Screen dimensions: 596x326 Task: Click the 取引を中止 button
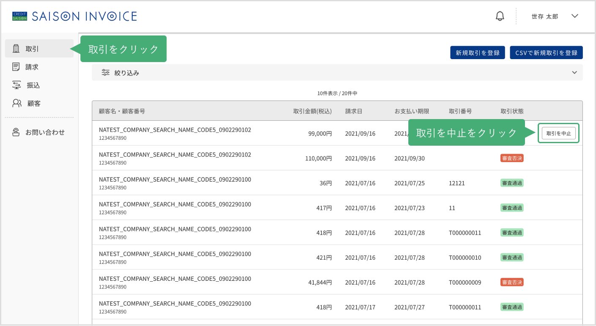pos(558,133)
